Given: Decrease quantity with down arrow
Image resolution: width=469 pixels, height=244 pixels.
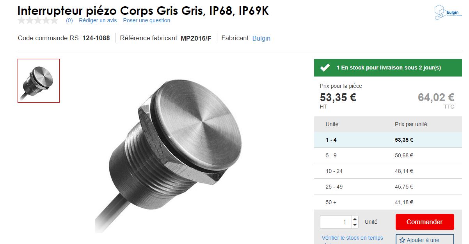Looking at the screenshot, I should pyautogui.click(x=355, y=225).
